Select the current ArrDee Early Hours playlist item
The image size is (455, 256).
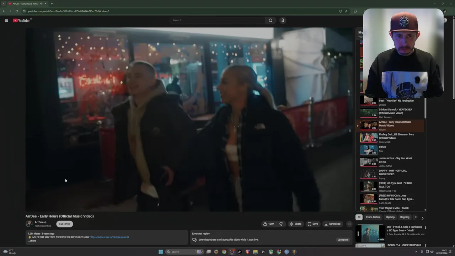click(x=390, y=126)
